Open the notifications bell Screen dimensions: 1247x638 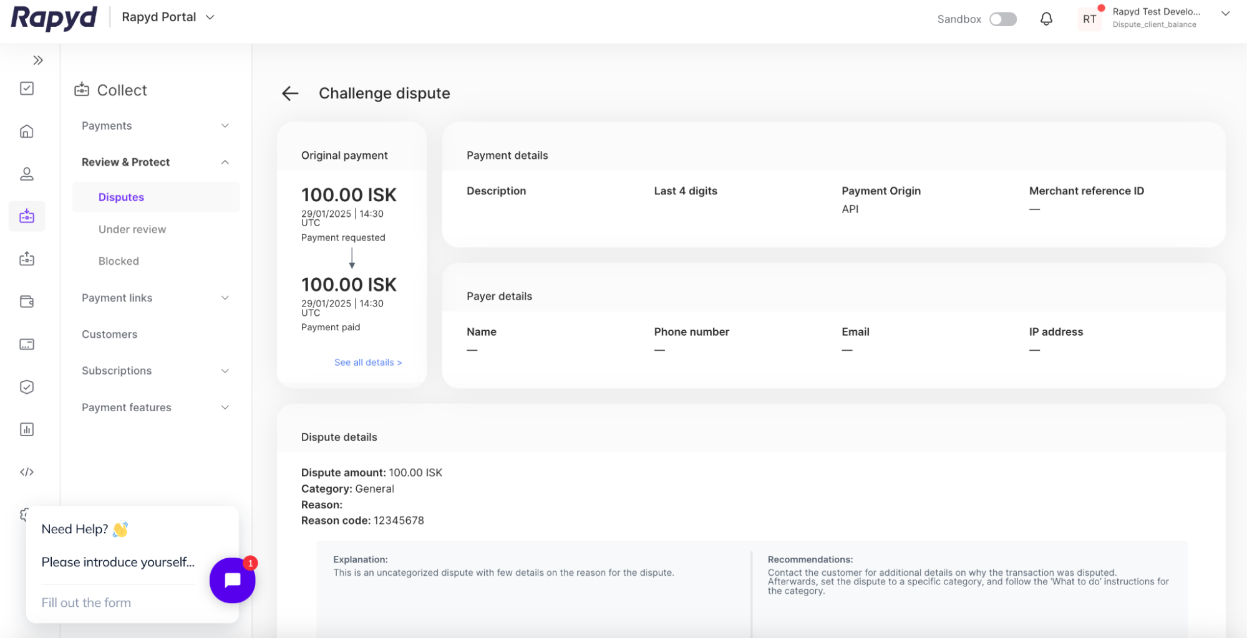1046,19
